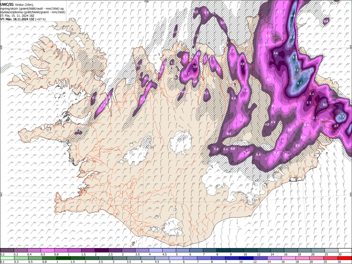Select bottom legend red swatch after 30
352x264 pixels.
(x=345, y=258)
